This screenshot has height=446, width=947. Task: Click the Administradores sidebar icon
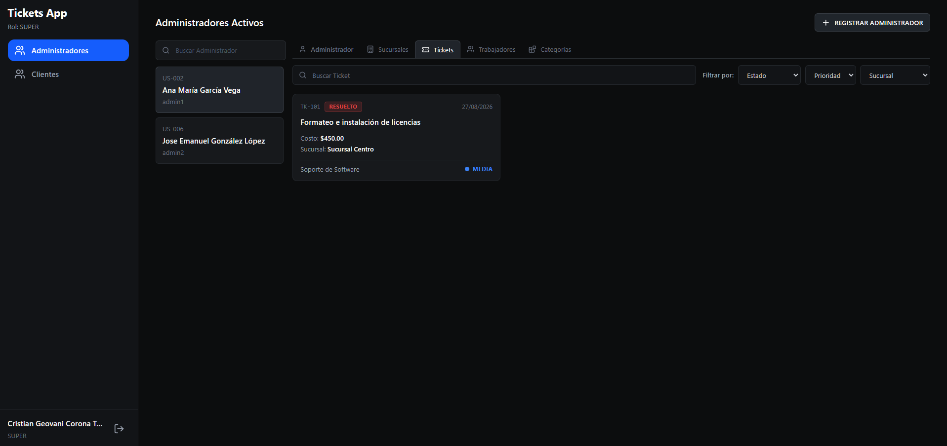point(20,50)
